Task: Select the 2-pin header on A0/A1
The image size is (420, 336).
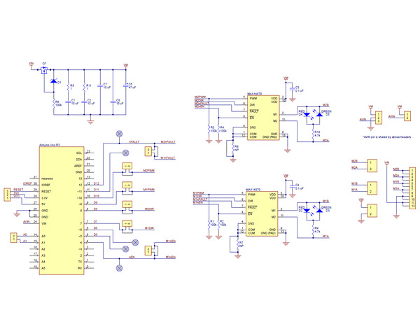Action: coord(13,238)
